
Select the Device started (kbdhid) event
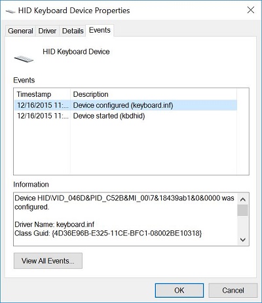(126, 116)
